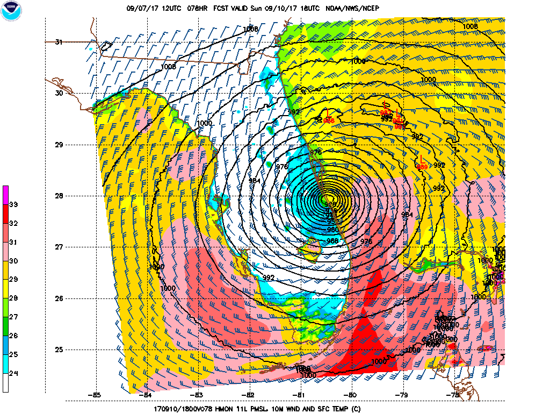The height and width of the screenshot is (413, 550).
Task: Click the '170910/1800V078 HMON 11L' bottom caption
Action: tap(197, 409)
